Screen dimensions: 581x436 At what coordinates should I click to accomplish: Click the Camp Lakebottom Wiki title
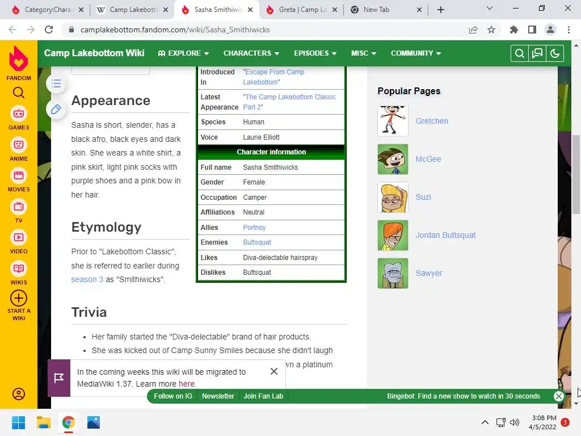pyautogui.click(x=94, y=53)
